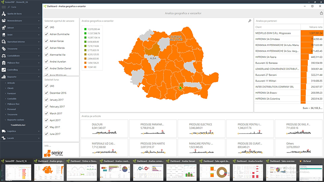Expand the Contabilitate chevron
324x182 pixels.
(39, 56)
